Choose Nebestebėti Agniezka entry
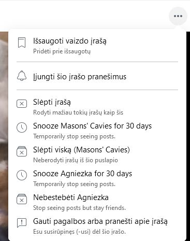This screenshot has height=241, width=190. 97,202
